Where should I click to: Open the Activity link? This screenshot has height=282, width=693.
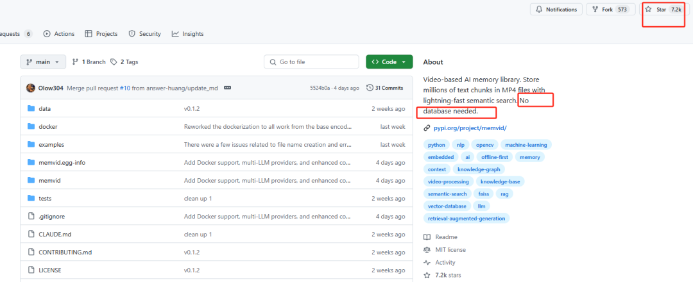coord(440,263)
